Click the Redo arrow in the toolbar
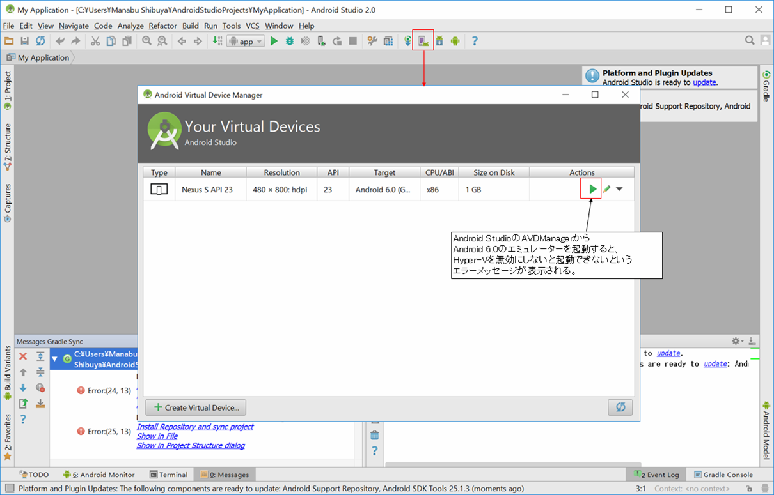 click(75, 41)
